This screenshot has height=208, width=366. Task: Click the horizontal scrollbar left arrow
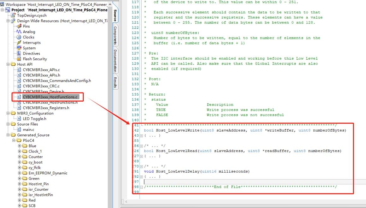(x=126, y=202)
